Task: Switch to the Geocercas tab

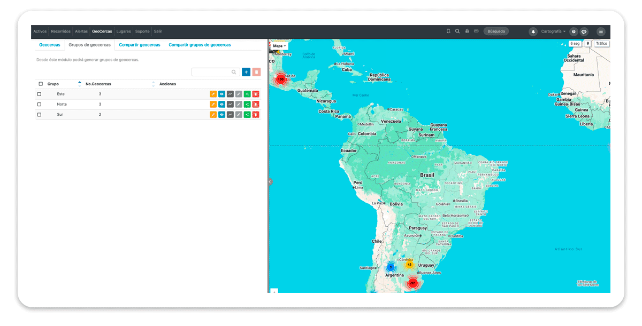Action: point(50,45)
